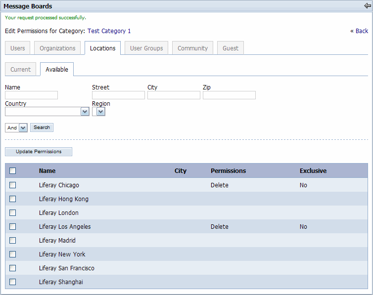Check the Liferay Chicago checkbox
The width and height of the screenshot is (373, 295).
pos(13,185)
